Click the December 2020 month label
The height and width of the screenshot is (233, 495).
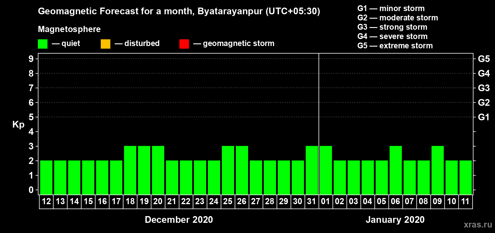click(179, 220)
